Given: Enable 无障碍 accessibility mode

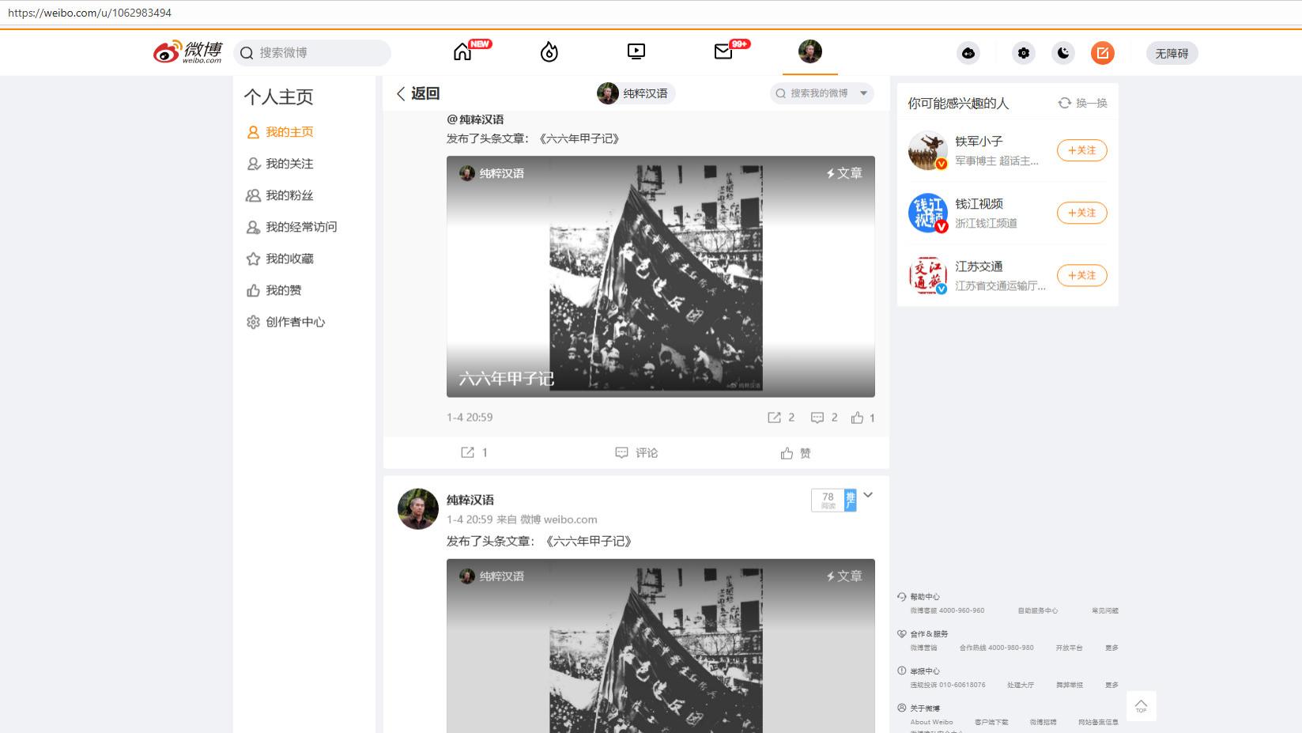Looking at the screenshot, I should (x=1172, y=52).
